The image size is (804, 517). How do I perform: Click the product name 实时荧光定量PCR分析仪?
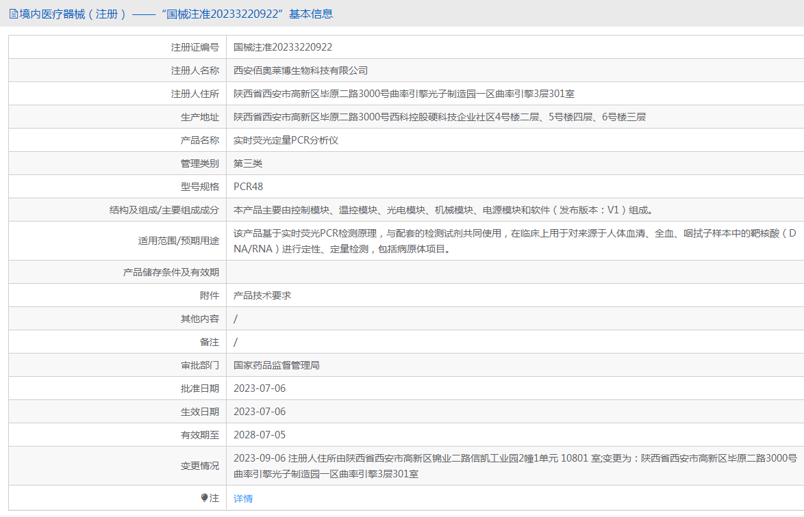click(x=286, y=140)
